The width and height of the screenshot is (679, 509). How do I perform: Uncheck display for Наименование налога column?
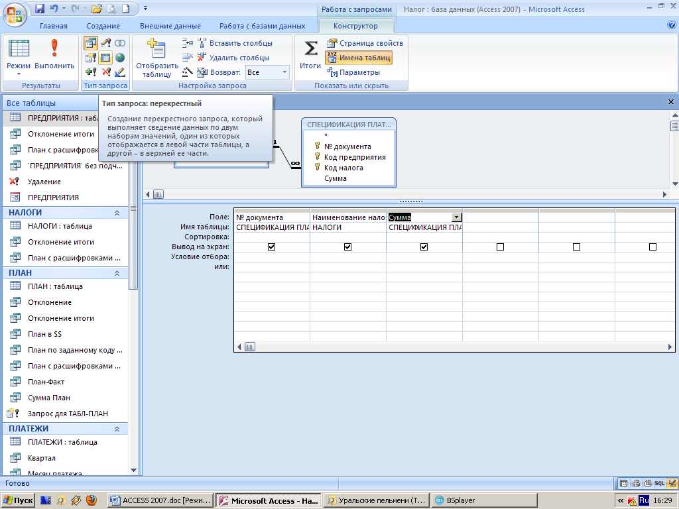[347, 247]
